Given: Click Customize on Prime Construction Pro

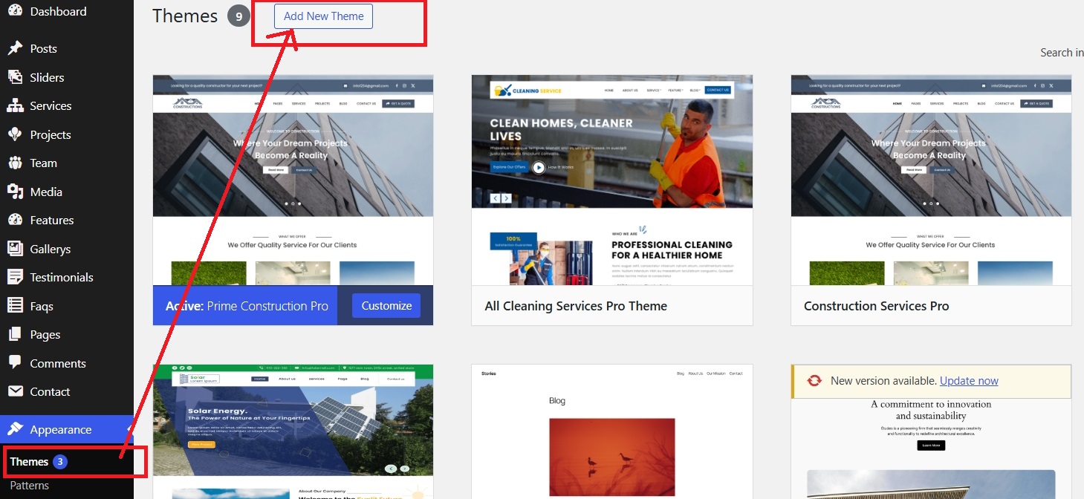Looking at the screenshot, I should tap(386, 306).
